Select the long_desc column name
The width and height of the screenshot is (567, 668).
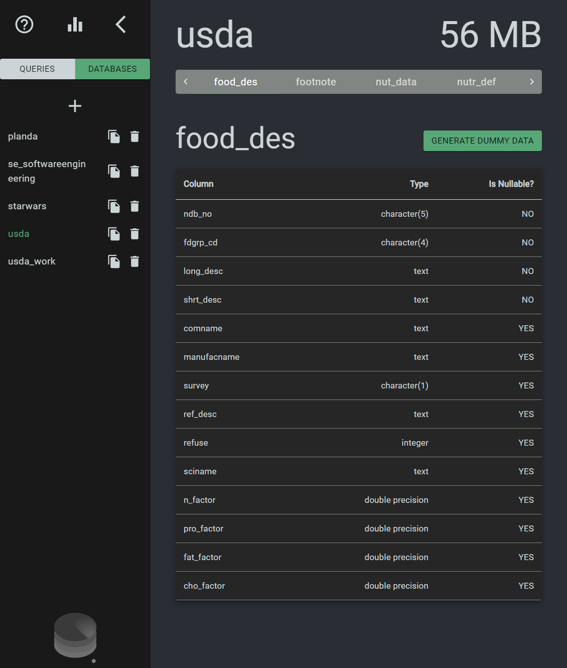point(203,271)
